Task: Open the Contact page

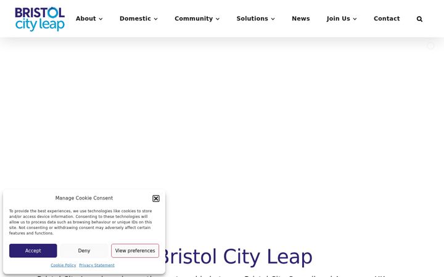Action: [387, 18]
